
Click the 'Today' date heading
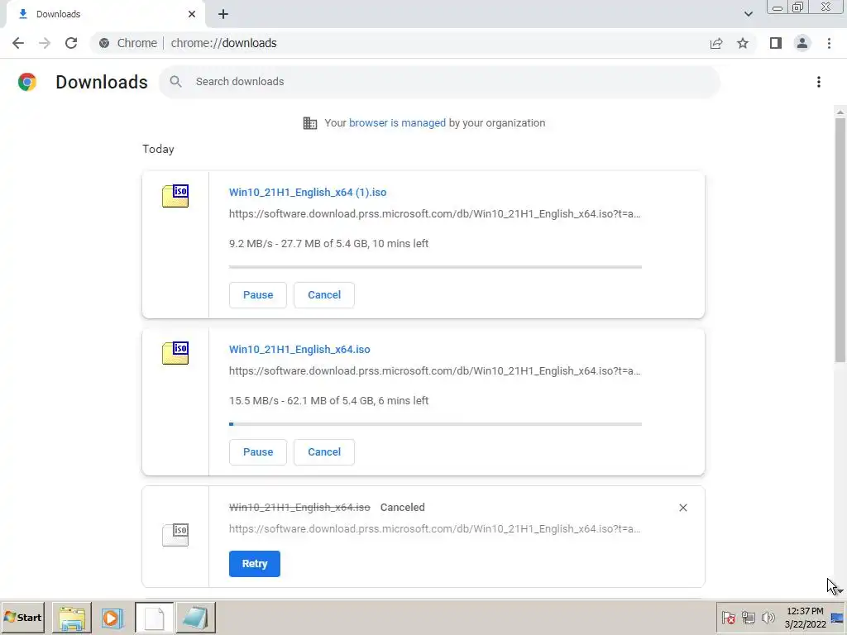click(x=158, y=149)
